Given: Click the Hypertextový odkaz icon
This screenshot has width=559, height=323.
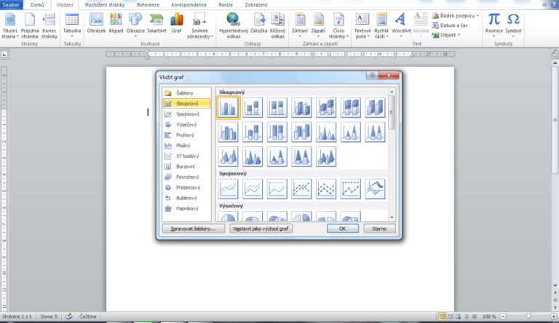Looking at the screenshot, I should coord(233,23).
